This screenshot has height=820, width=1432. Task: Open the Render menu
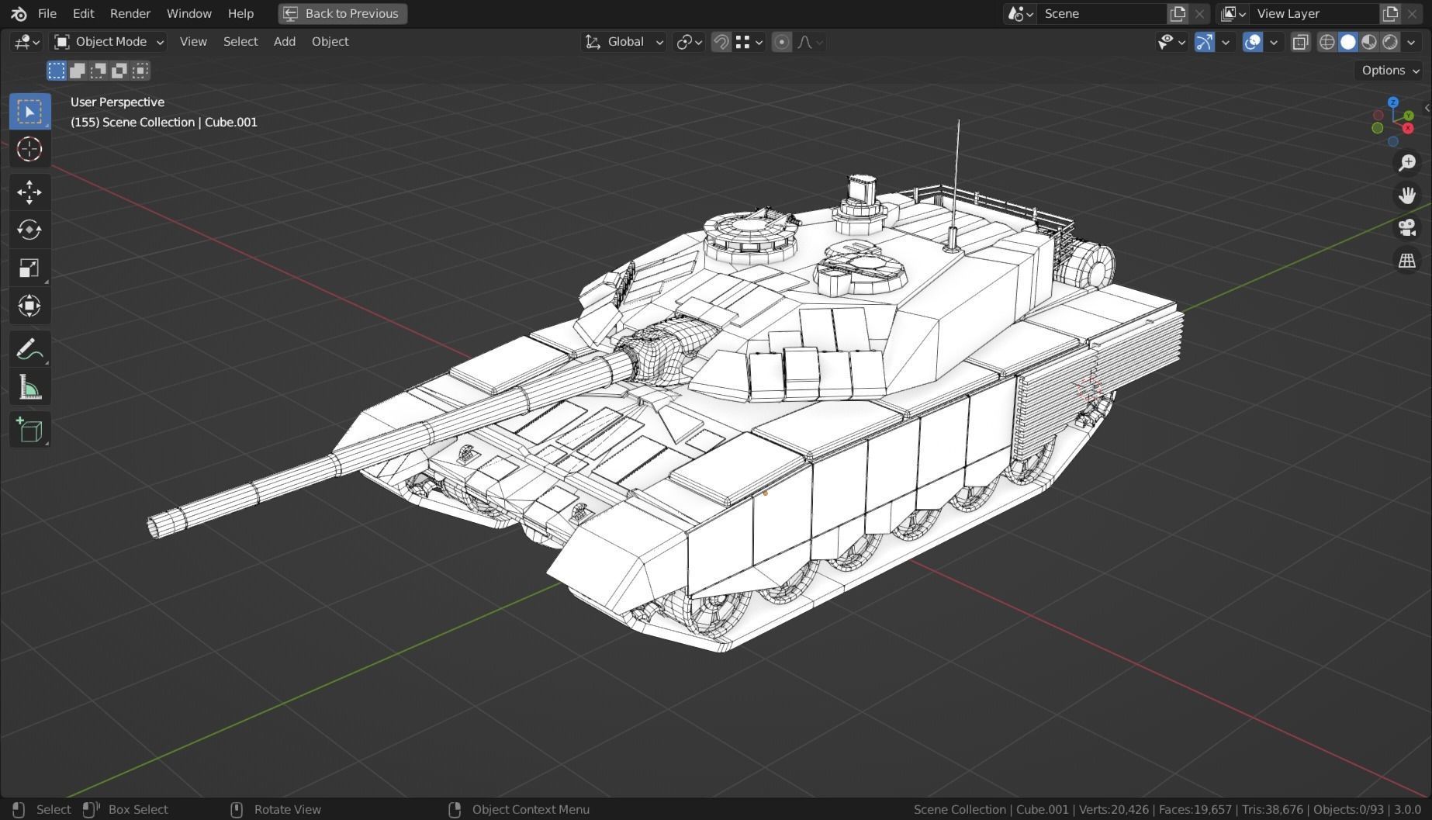pyautogui.click(x=130, y=13)
